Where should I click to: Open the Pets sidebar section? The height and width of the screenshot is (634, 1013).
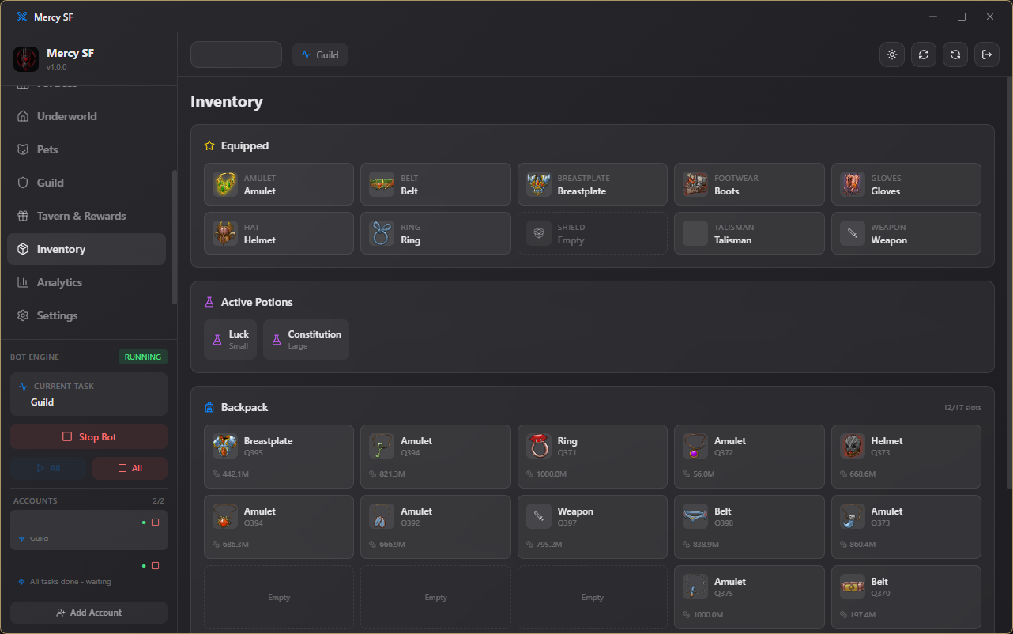[x=86, y=149]
